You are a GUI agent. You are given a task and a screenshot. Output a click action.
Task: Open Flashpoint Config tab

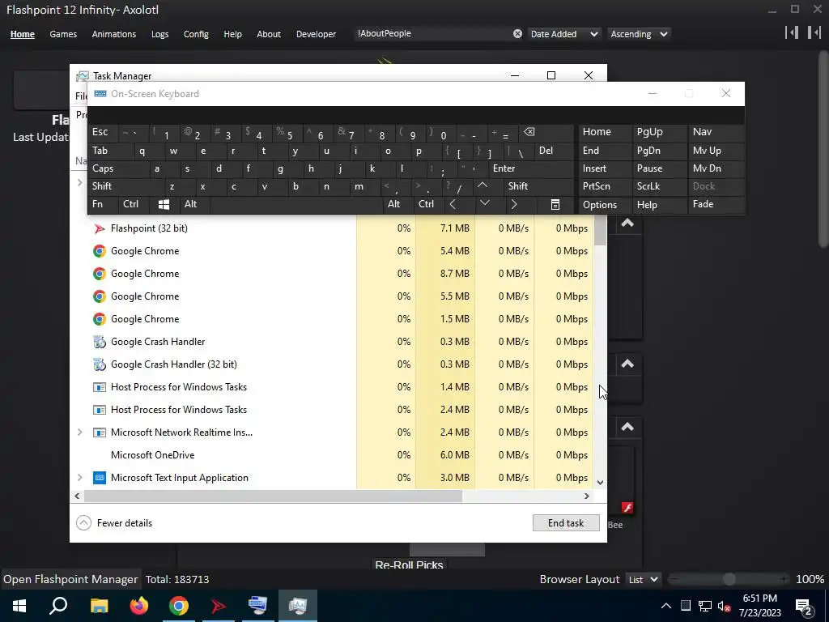[196, 34]
